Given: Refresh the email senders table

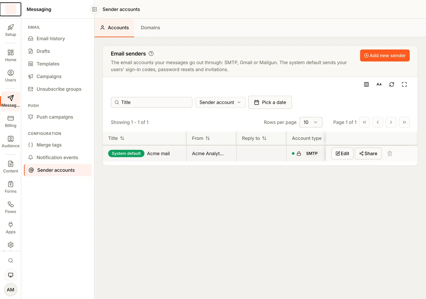Looking at the screenshot, I should point(392,84).
